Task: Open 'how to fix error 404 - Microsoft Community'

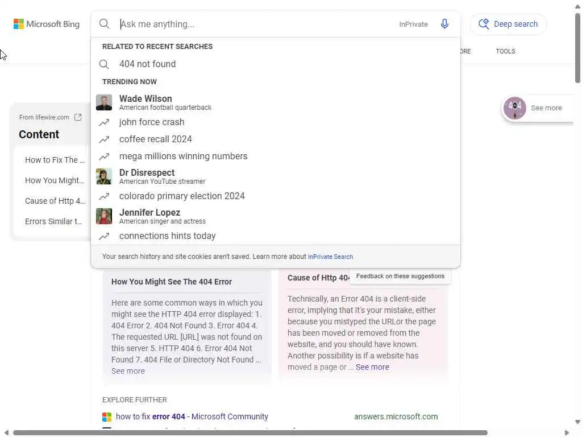Action: point(192,417)
